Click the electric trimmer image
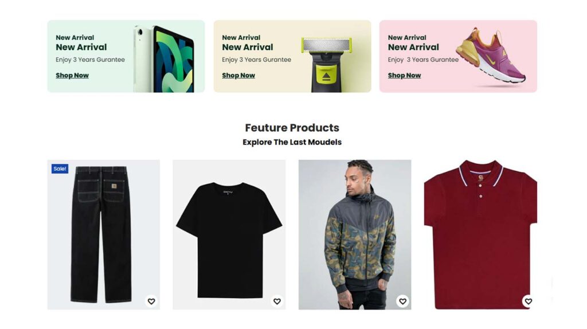Screen dimensions: 587x329 coord(326,64)
